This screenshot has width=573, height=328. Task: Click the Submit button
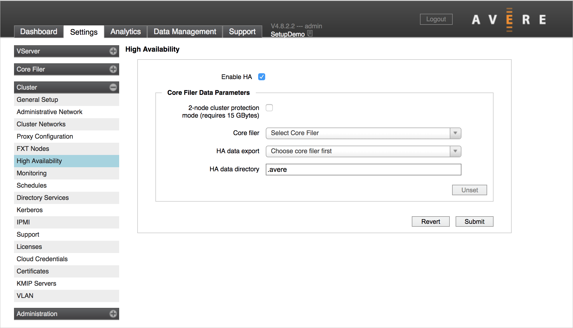coord(474,221)
